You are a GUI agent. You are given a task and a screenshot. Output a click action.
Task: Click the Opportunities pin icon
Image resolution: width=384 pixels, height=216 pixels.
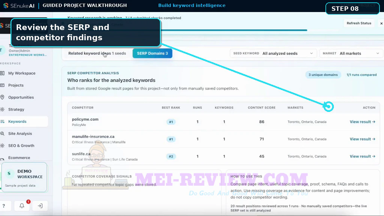tap(2, 97)
